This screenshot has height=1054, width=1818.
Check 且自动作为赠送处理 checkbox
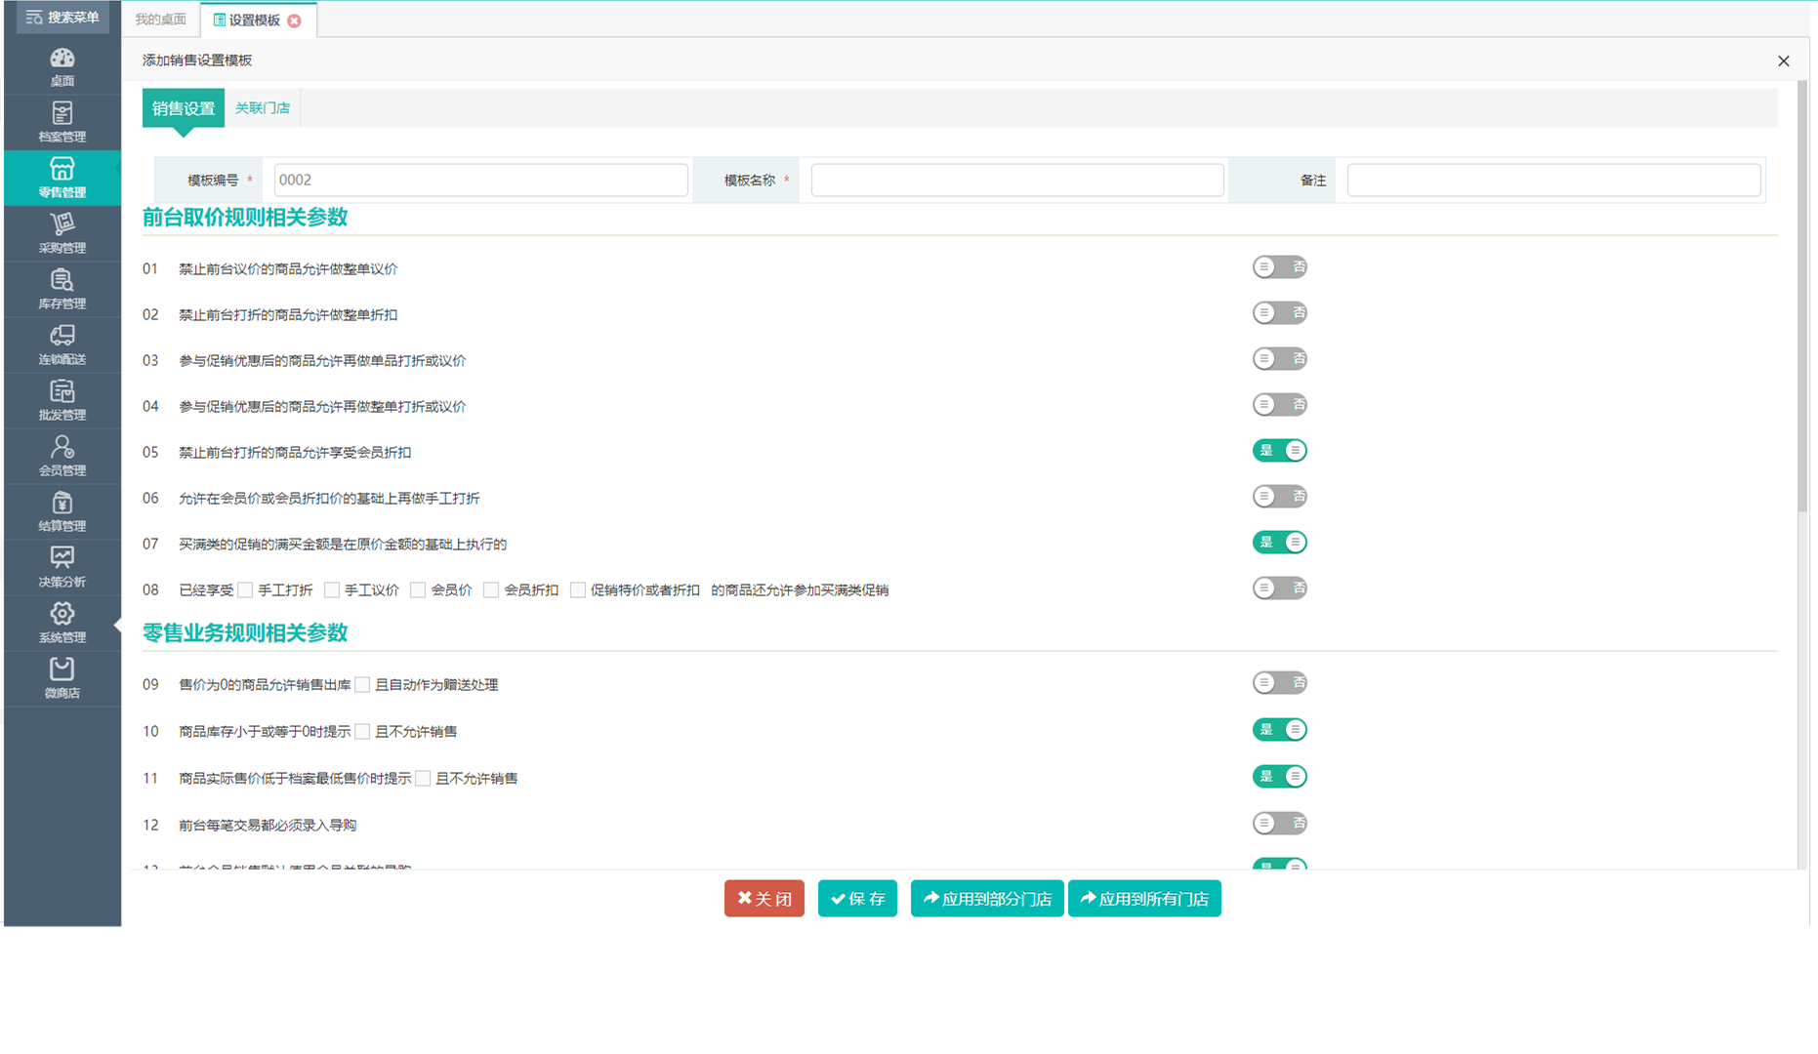[x=362, y=684]
